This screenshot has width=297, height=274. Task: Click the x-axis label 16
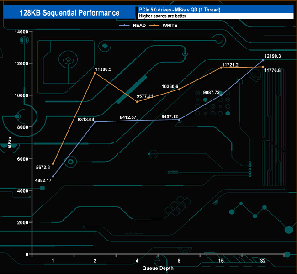(x=221, y=261)
